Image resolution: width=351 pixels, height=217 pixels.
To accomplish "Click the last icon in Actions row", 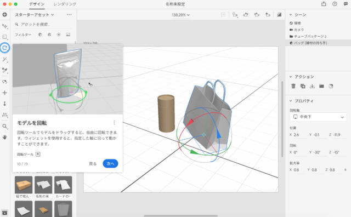I will point(331,86).
